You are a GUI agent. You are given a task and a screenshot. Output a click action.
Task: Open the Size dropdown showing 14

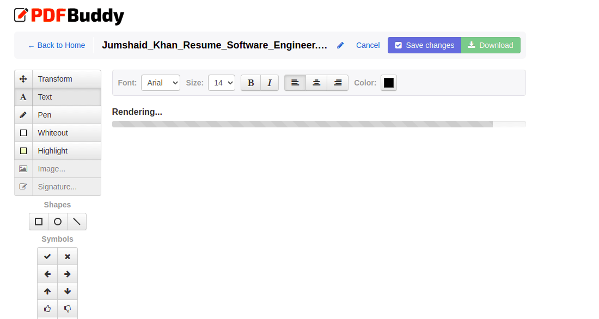point(222,83)
